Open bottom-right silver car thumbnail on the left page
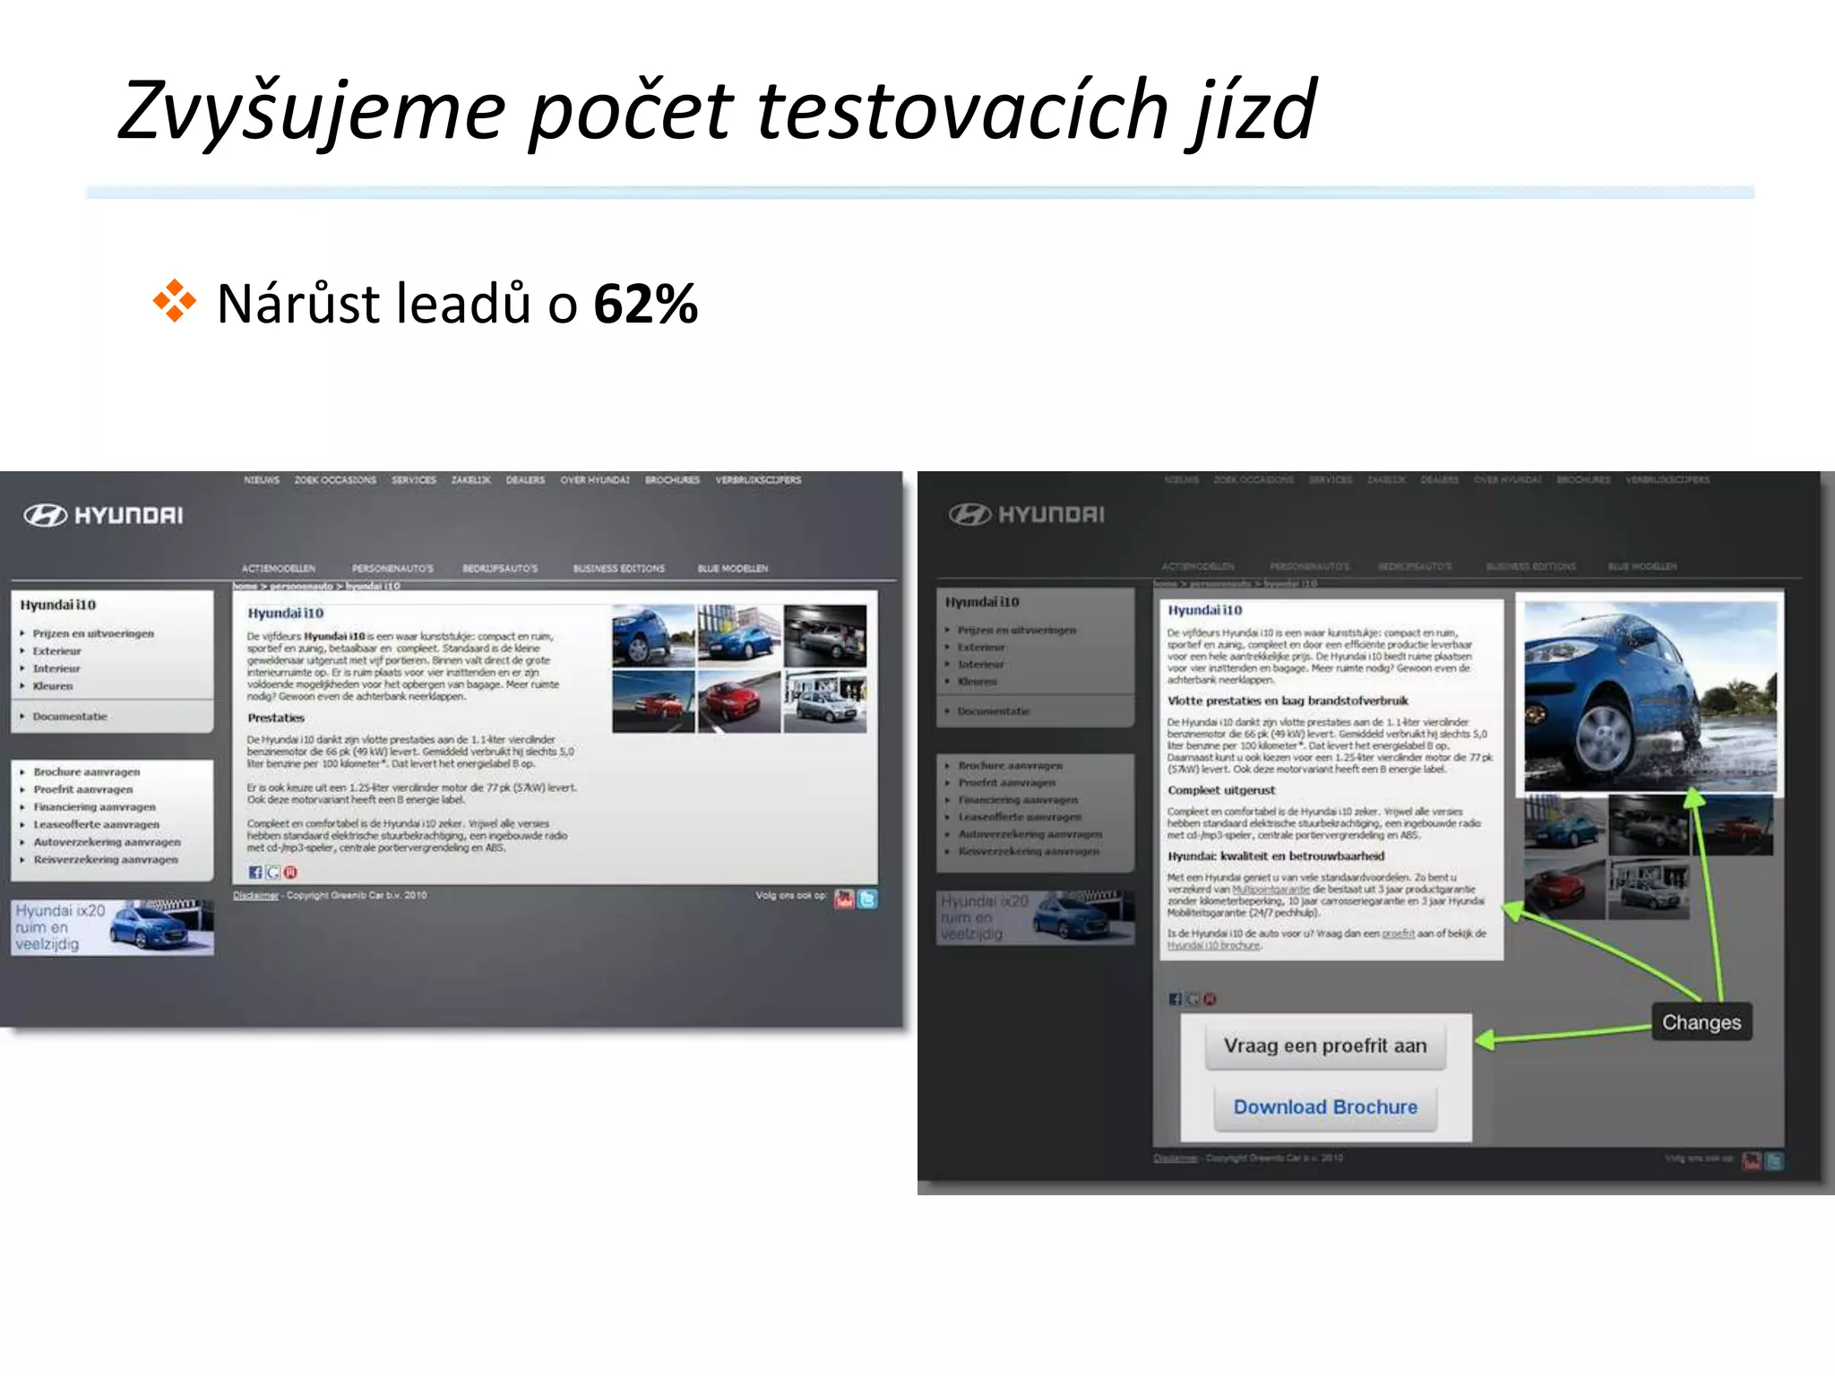The width and height of the screenshot is (1835, 1376). tap(825, 701)
